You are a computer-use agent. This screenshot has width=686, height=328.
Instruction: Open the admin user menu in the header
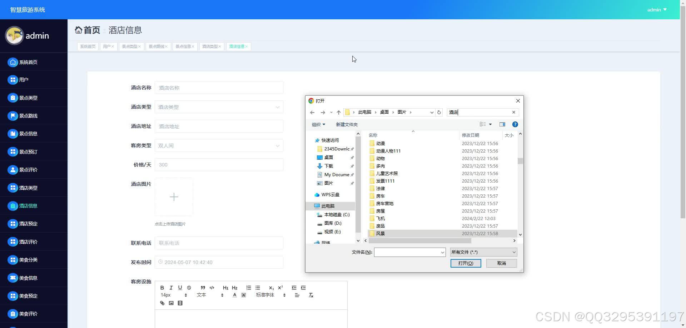coord(657,10)
